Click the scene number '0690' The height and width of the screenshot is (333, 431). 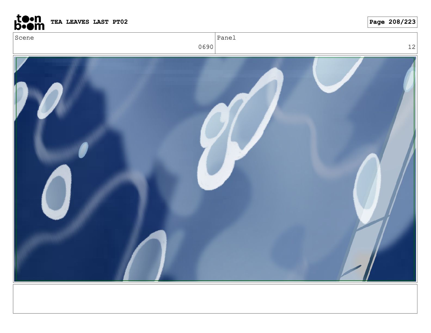(x=206, y=47)
